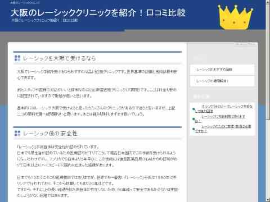Image resolution: width=270 pixels, height=202 pixels.
Task: Click the green bullet of second recent article
Action: tap(193, 119)
